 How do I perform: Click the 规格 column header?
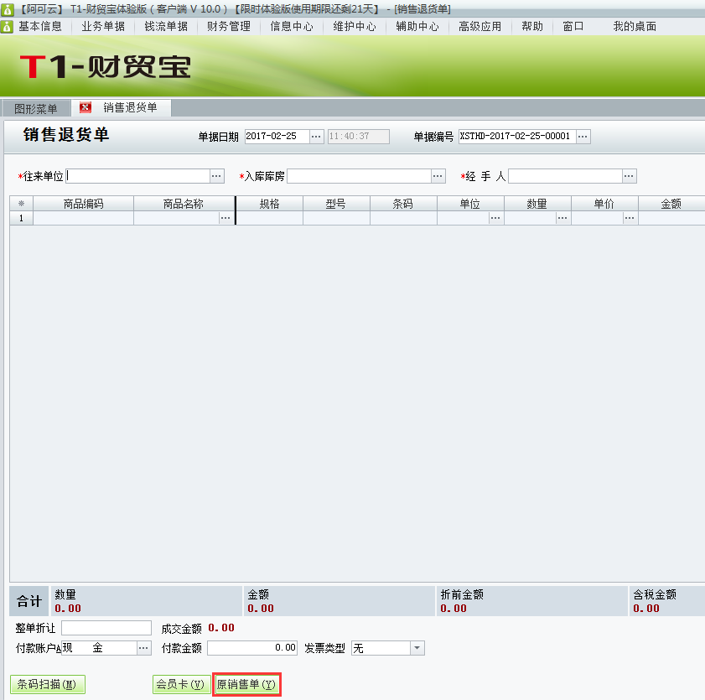[x=269, y=204]
